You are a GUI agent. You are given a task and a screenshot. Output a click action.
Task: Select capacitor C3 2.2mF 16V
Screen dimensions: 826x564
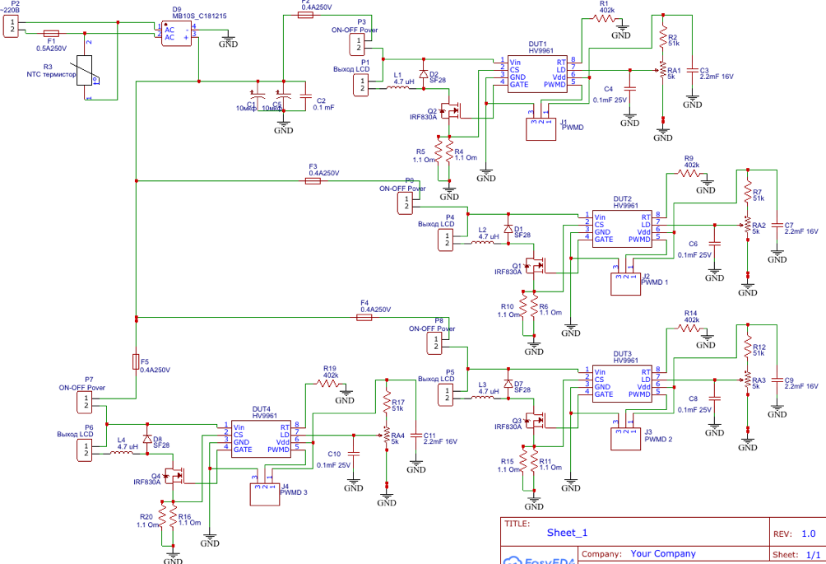(x=693, y=71)
